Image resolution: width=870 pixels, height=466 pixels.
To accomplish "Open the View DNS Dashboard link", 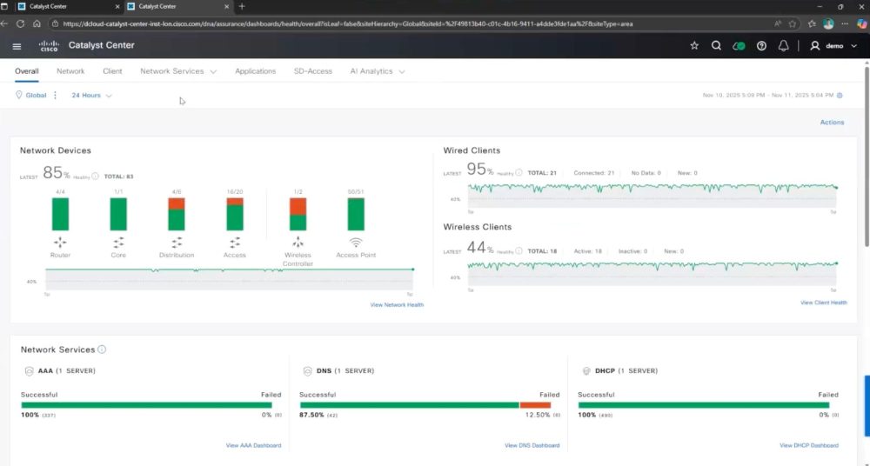I will [x=532, y=445].
